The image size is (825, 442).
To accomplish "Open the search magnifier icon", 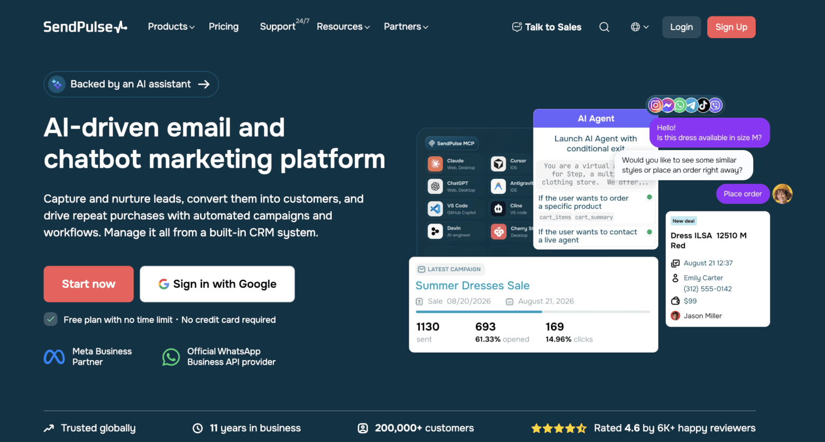I will click(x=604, y=27).
